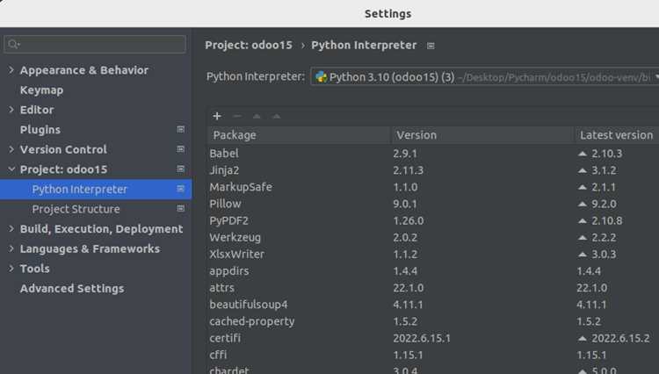The image size is (659, 374).
Task: Click version 4.11.1 in Version column
Action: click(408, 305)
